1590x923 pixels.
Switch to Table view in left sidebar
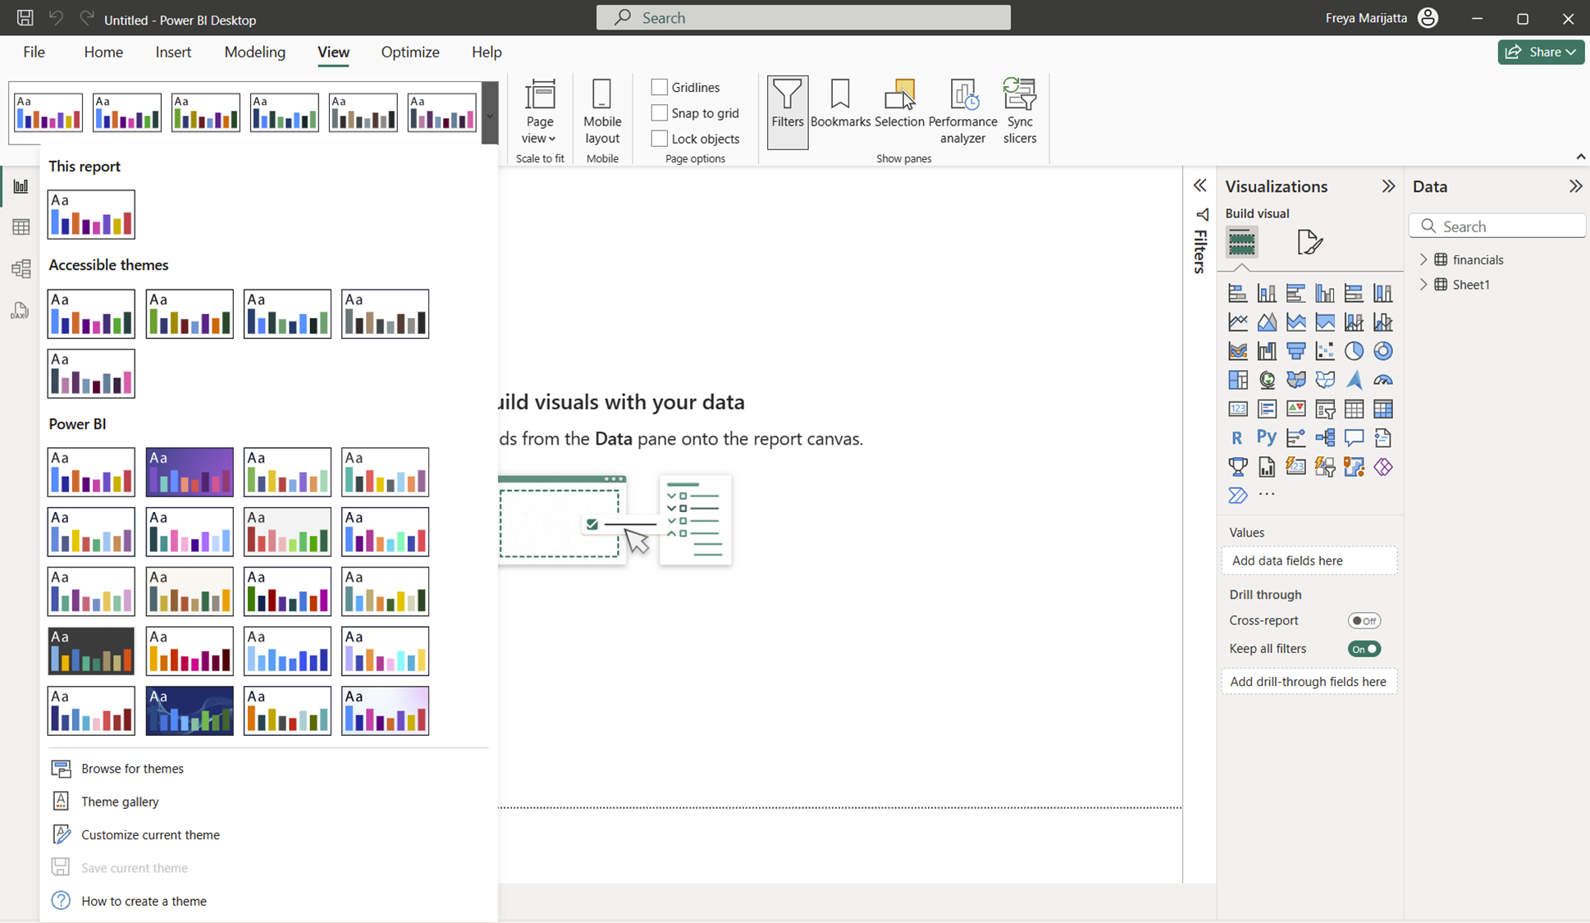pos(21,227)
